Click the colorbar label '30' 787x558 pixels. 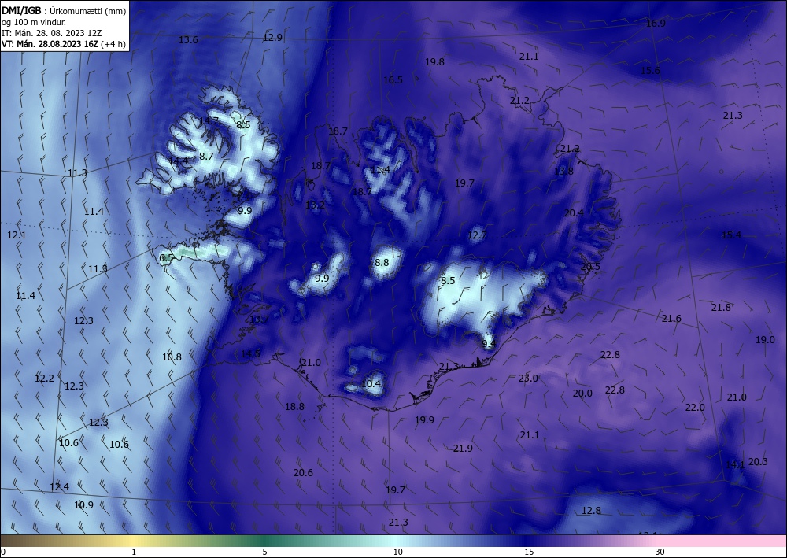click(660, 552)
